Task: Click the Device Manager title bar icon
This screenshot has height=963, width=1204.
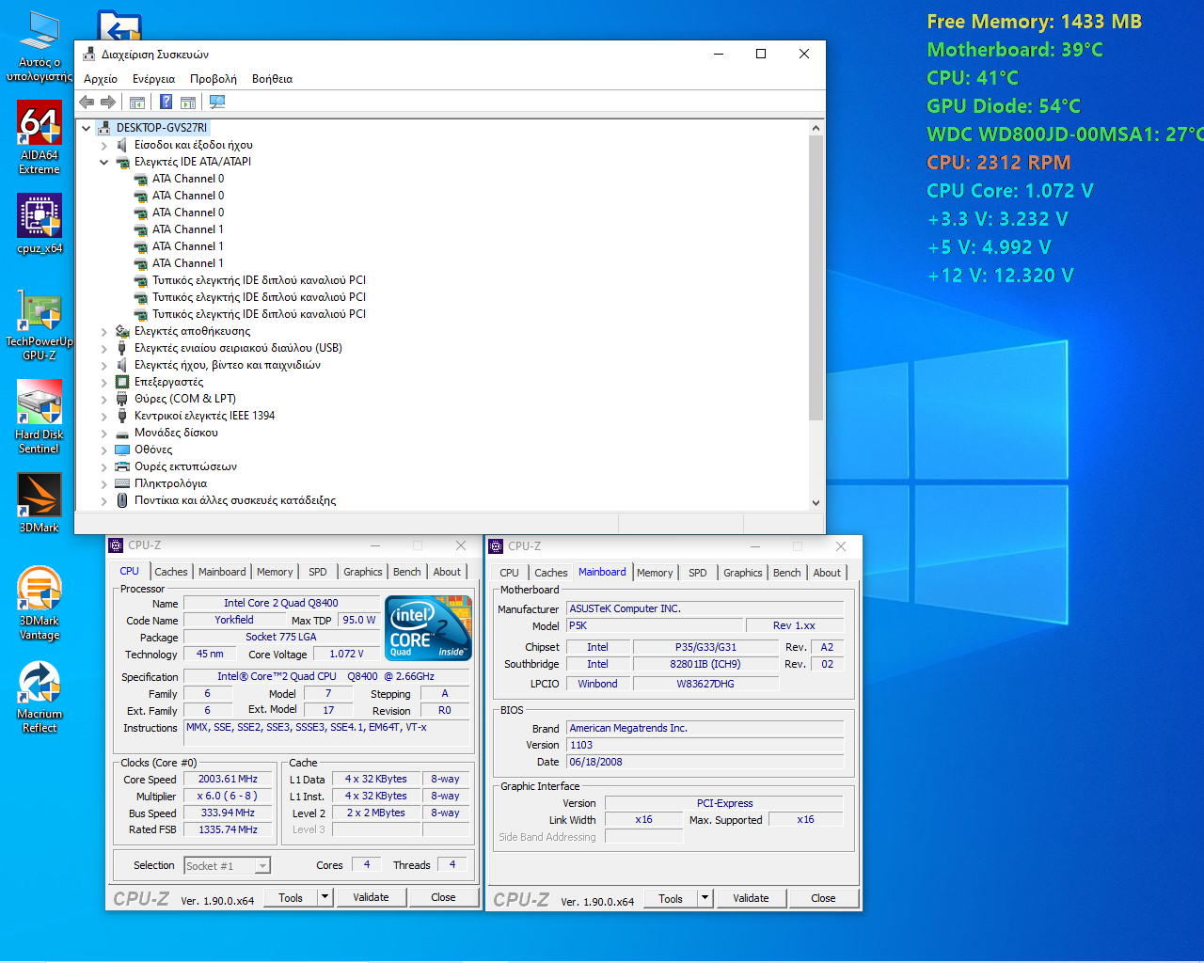Action: [88, 55]
